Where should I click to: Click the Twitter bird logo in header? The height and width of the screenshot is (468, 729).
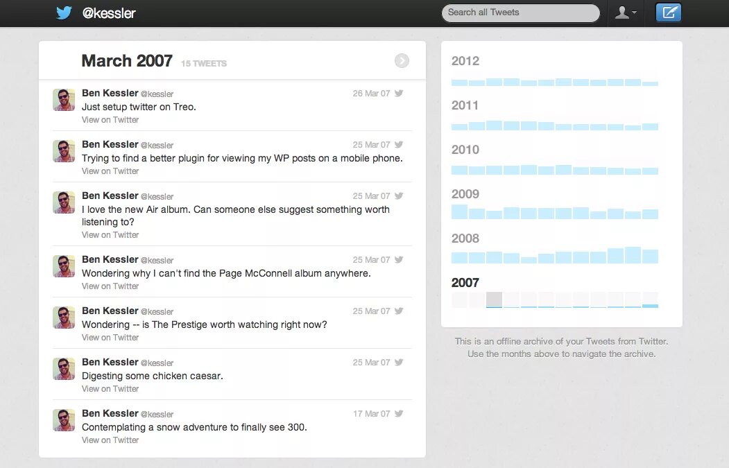click(x=64, y=12)
